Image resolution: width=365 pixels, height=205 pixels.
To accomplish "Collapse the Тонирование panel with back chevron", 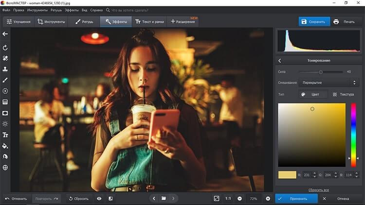I will pos(280,61).
